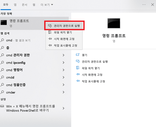Image resolution: width=156 pixels, height=127 pixels.
Task: Close the search panel with X
Action: click(152, 5)
